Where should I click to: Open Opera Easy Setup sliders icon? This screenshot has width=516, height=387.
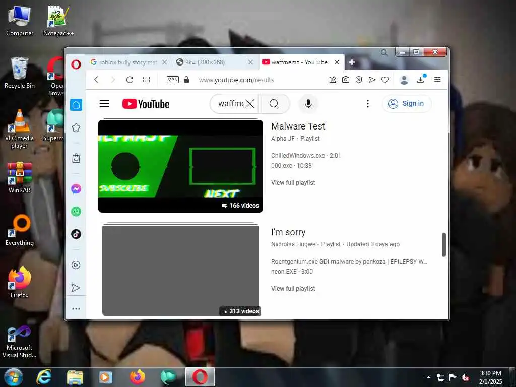click(x=437, y=79)
